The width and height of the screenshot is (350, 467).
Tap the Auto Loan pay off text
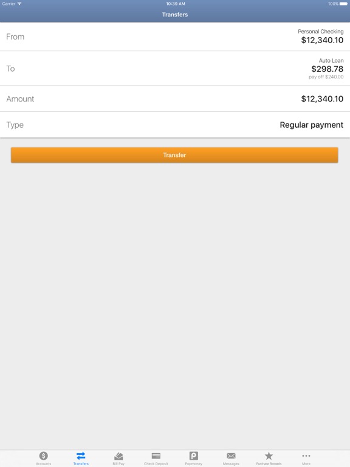pyautogui.click(x=326, y=77)
